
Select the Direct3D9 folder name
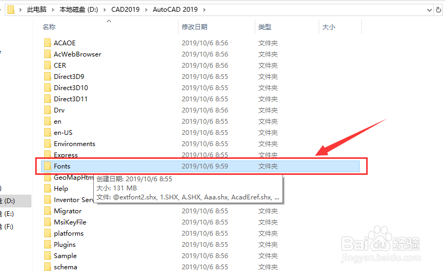point(69,76)
